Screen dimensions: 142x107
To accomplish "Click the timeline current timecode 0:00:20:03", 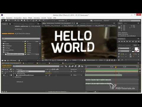I will click(7, 65).
